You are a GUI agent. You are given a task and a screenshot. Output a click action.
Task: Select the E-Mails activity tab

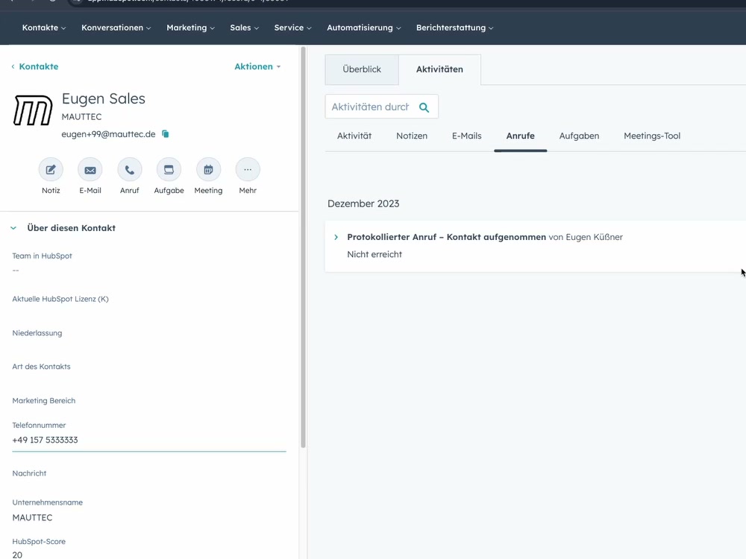point(466,136)
